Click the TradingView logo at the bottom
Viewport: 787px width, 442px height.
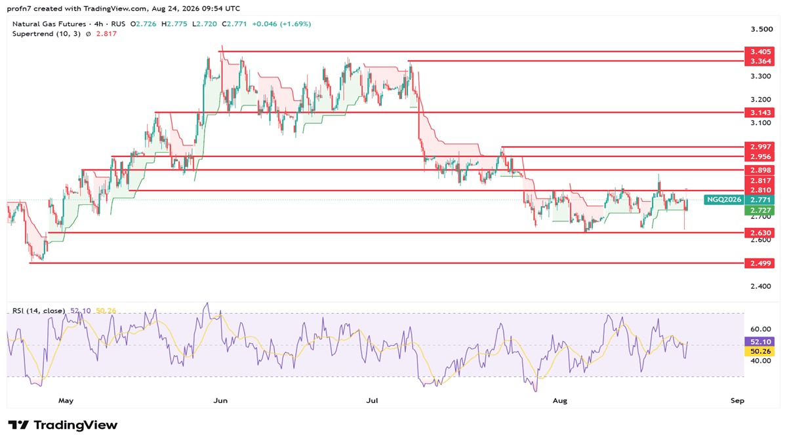click(x=63, y=425)
